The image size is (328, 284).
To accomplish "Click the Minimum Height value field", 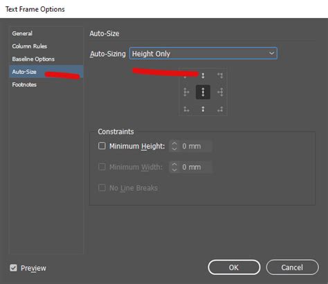I will click(x=195, y=146).
